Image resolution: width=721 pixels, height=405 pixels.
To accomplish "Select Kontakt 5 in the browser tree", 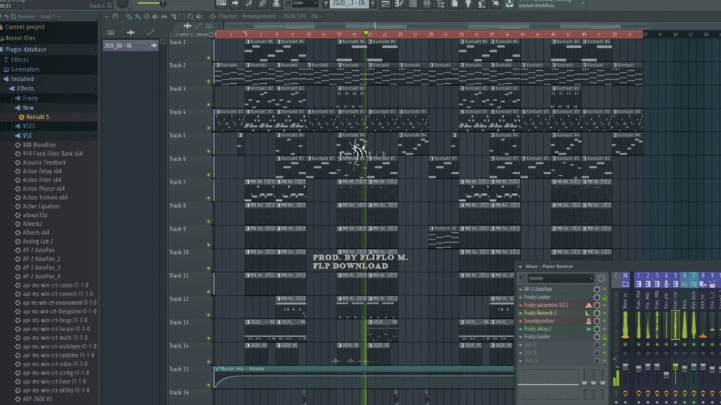I will coord(38,117).
